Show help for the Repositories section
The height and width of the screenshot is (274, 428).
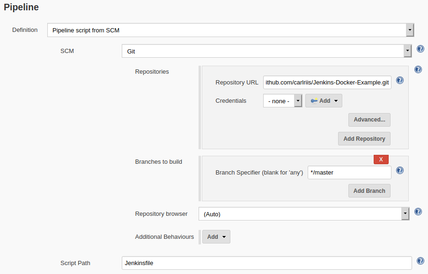(x=418, y=69)
